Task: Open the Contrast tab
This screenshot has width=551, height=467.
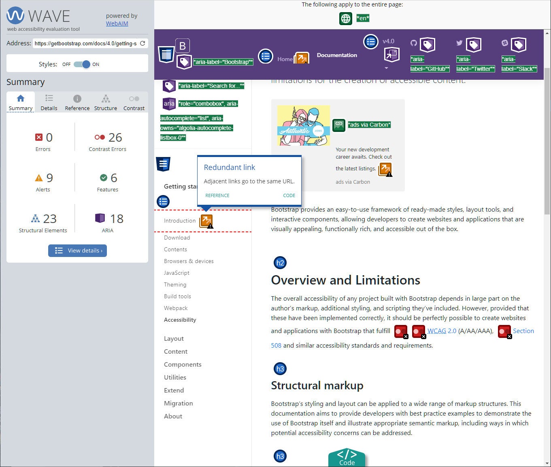Action: tap(134, 102)
